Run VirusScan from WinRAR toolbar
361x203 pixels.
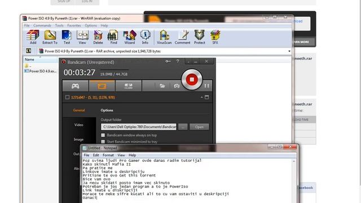point(164,37)
